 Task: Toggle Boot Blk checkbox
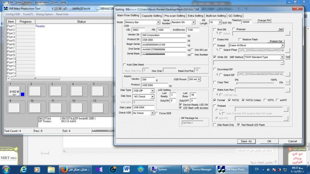215,29
